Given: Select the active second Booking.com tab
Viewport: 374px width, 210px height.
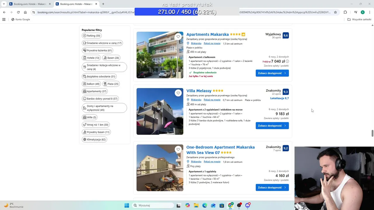Looking at the screenshot, I should [76, 4].
